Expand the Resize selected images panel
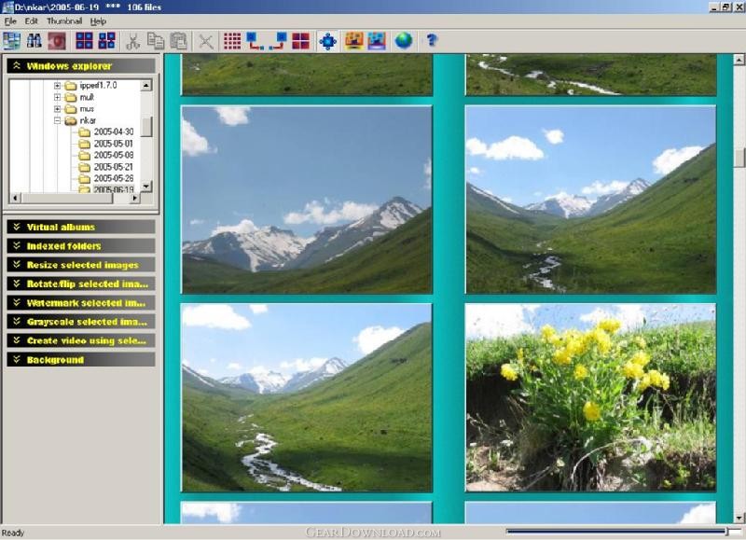 click(81, 265)
